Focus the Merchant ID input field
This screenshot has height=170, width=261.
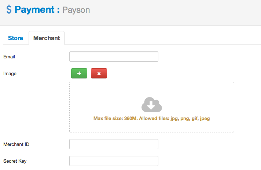(x=114, y=144)
